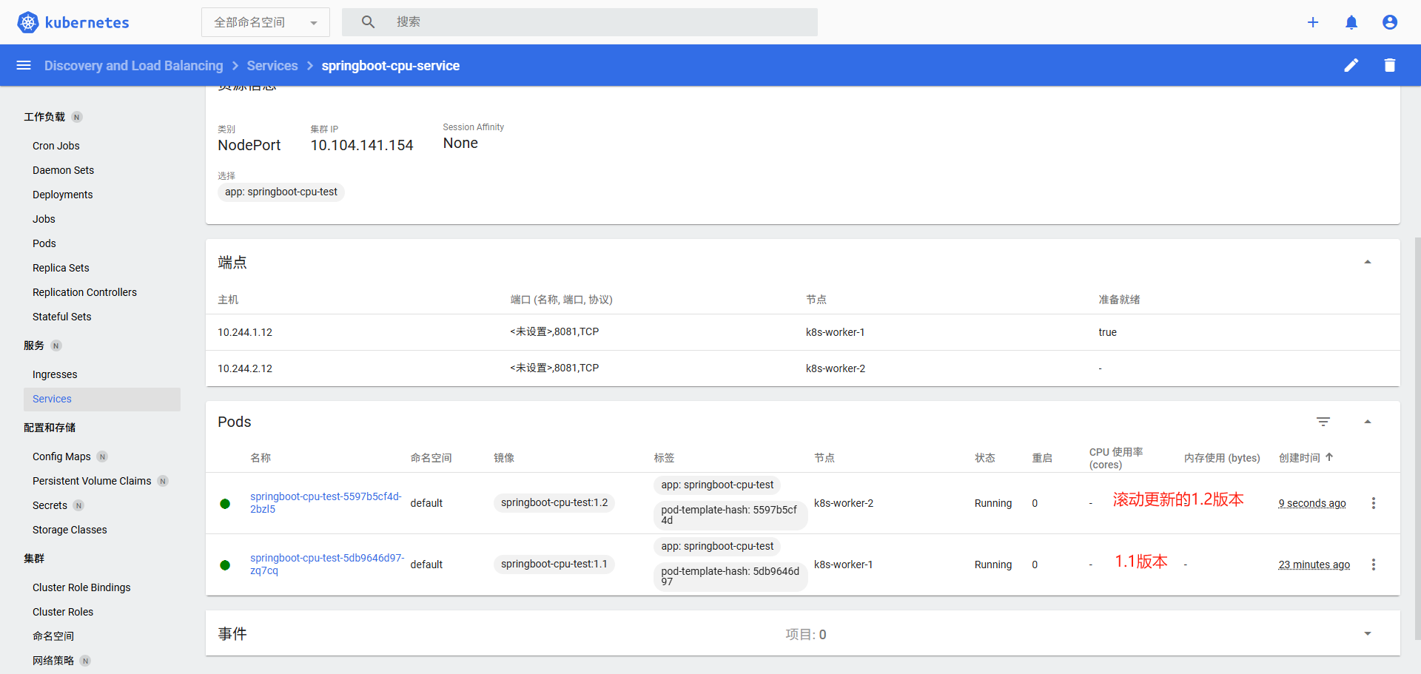
Task: Click the pod-template-hash: 5597b5cf4d label
Action: [x=730, y=515]
